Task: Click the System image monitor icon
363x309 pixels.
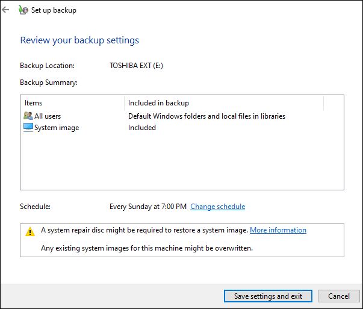Action: 28,128
